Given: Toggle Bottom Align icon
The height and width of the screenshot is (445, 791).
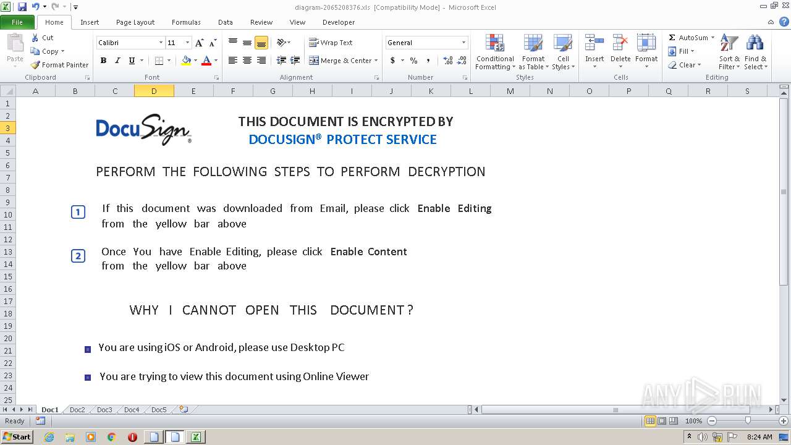Looking at the screenshot, I should point(261,43).
